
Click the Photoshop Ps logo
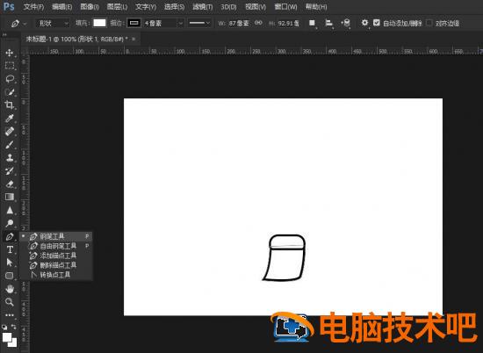[9, 6]
